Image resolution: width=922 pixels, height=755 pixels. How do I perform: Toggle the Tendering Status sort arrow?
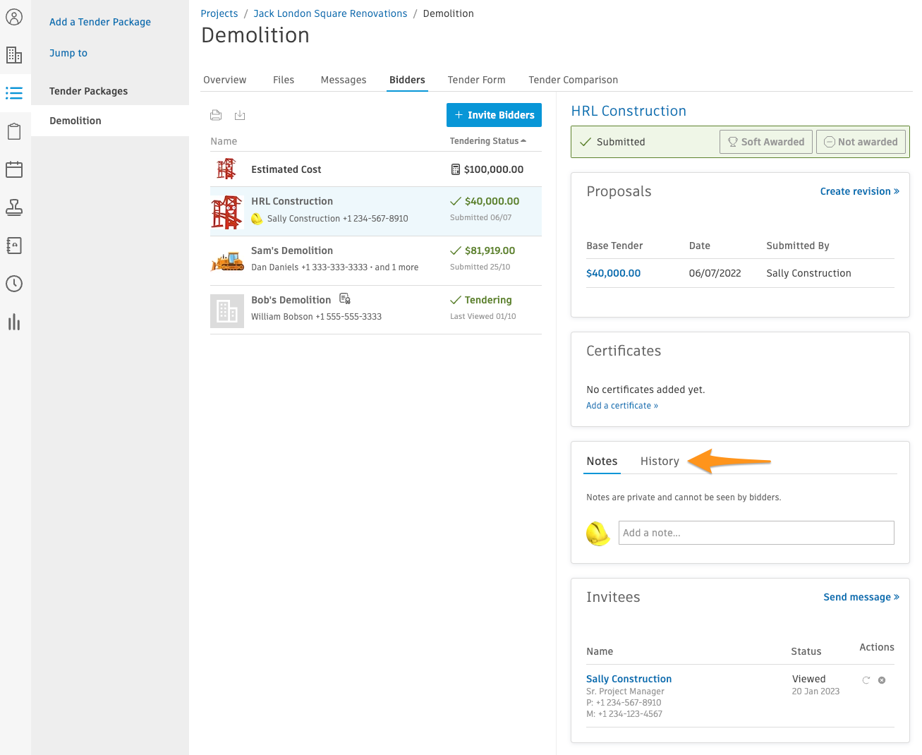click(x=522, y=140)
